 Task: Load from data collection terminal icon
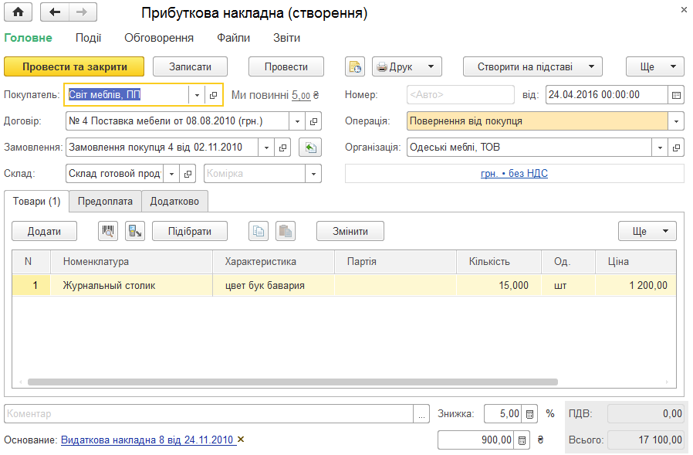[x=135, y=231]
